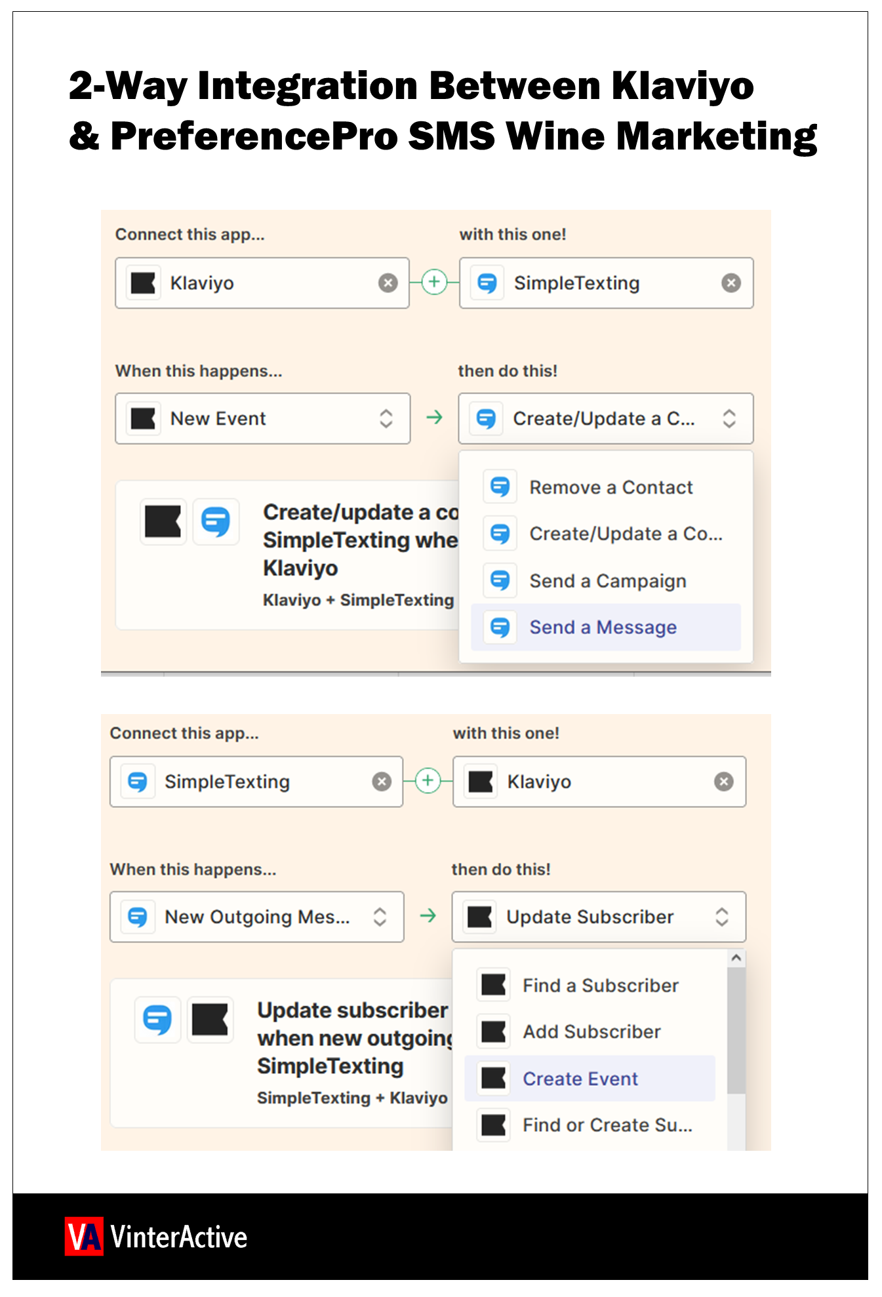
Task: Clear SimpleTexting from the lower-left app field
Action: point(382,782)
